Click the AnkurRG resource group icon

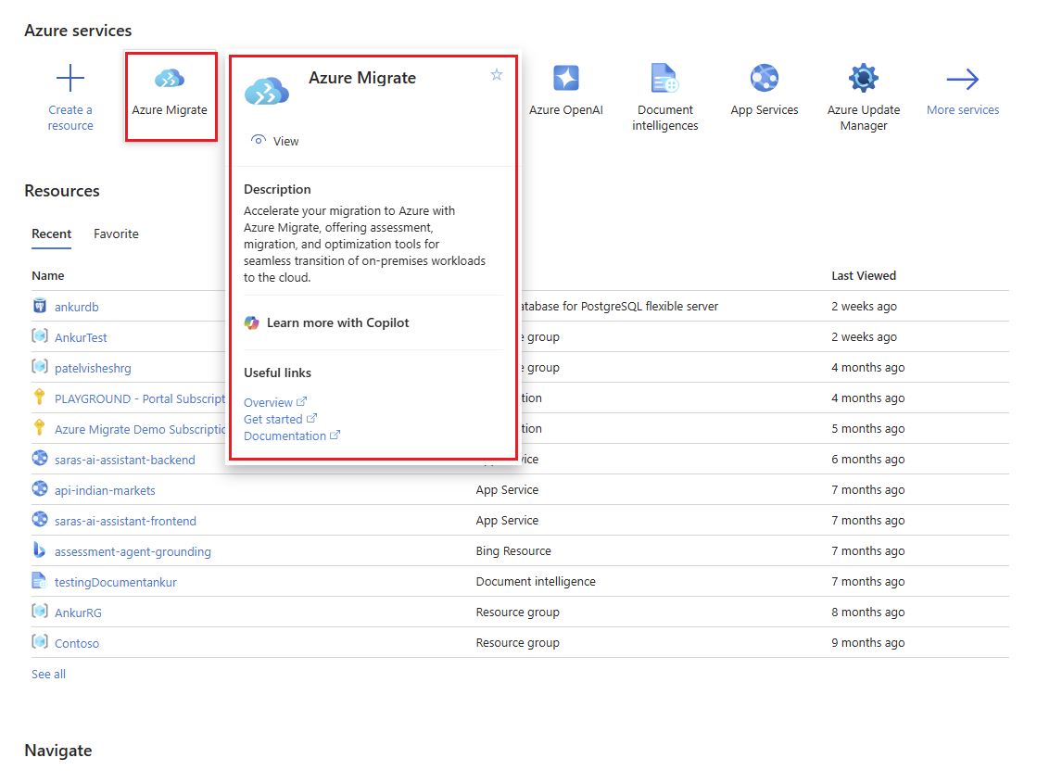pyautogui.click(x=40, y=611)
